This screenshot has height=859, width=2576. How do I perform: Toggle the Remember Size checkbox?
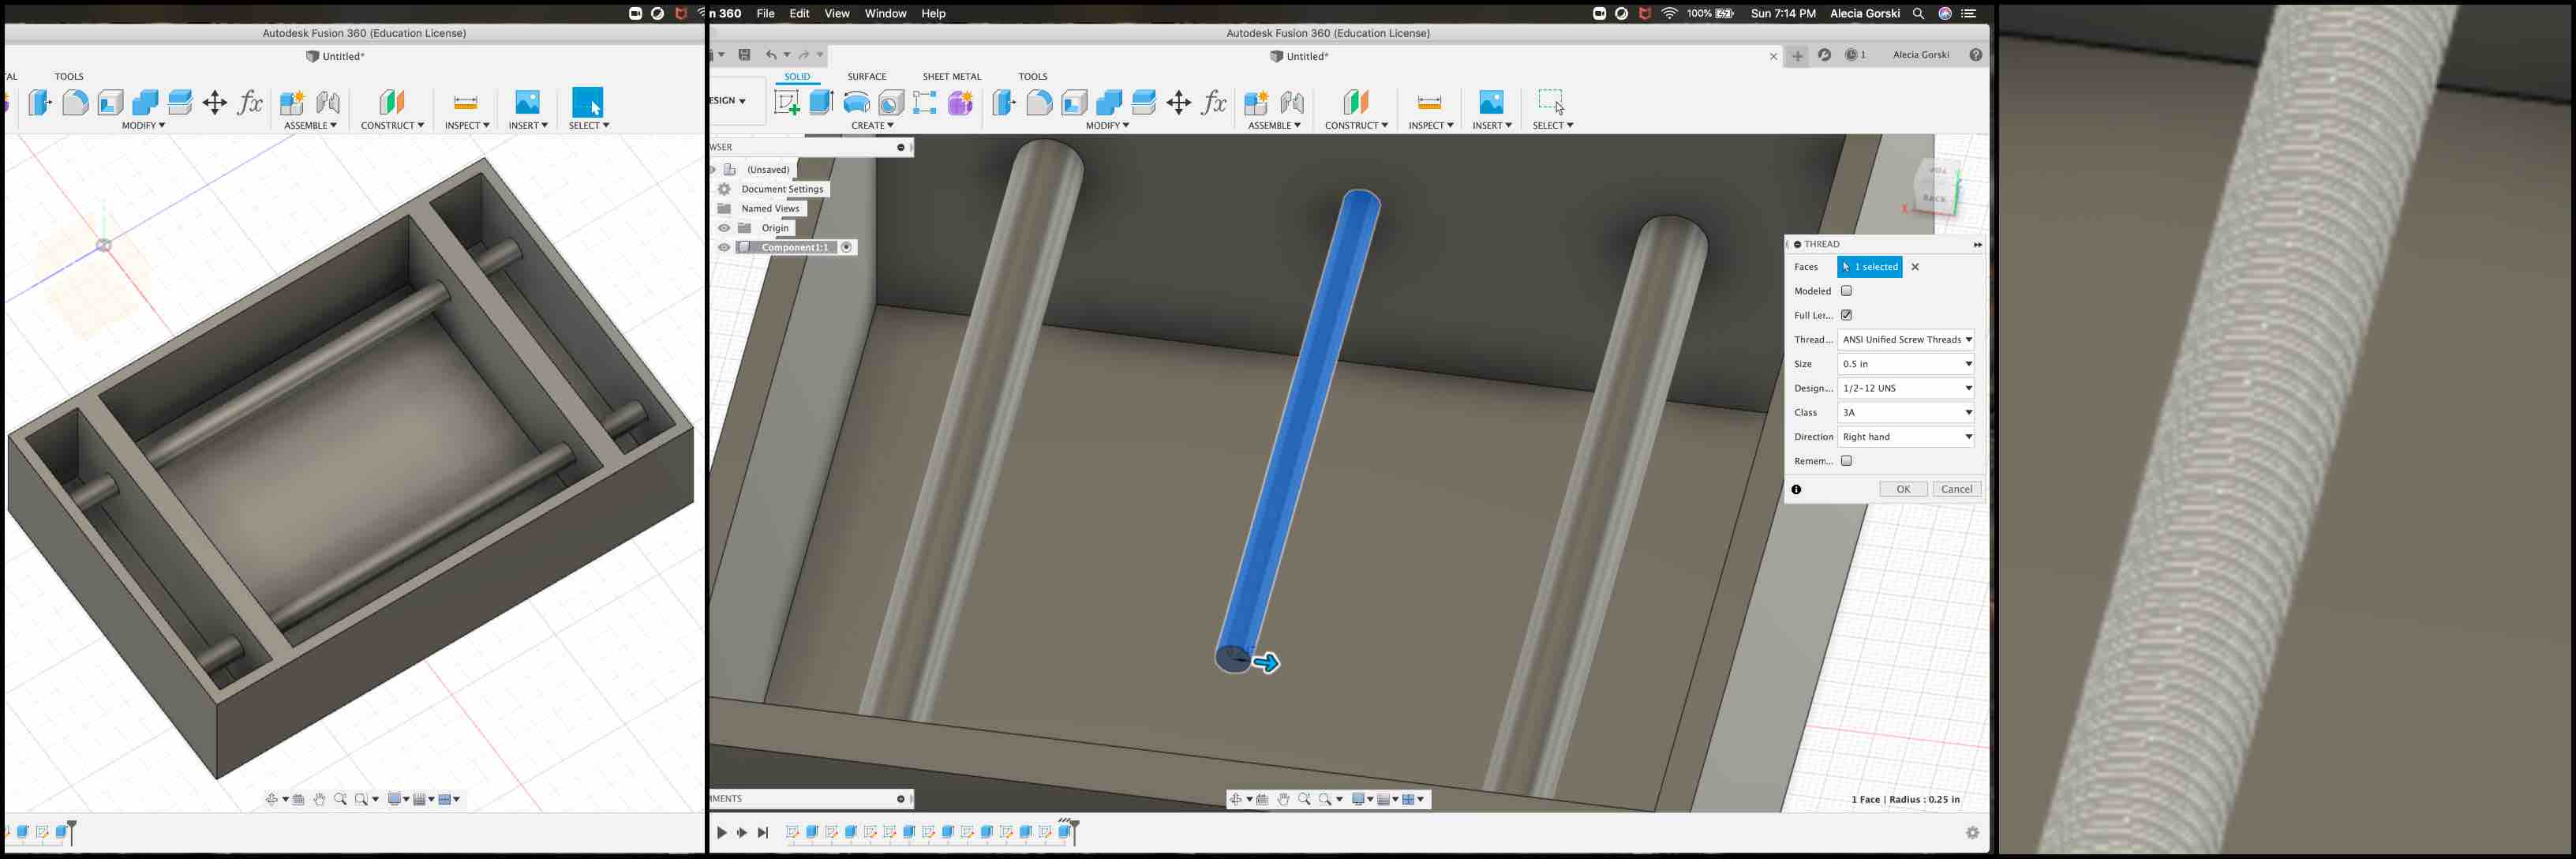pyautogui.click(x=1846, y=461)
